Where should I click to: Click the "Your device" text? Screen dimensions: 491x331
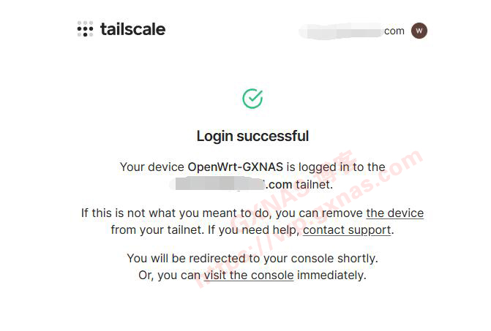click(152, 167)
